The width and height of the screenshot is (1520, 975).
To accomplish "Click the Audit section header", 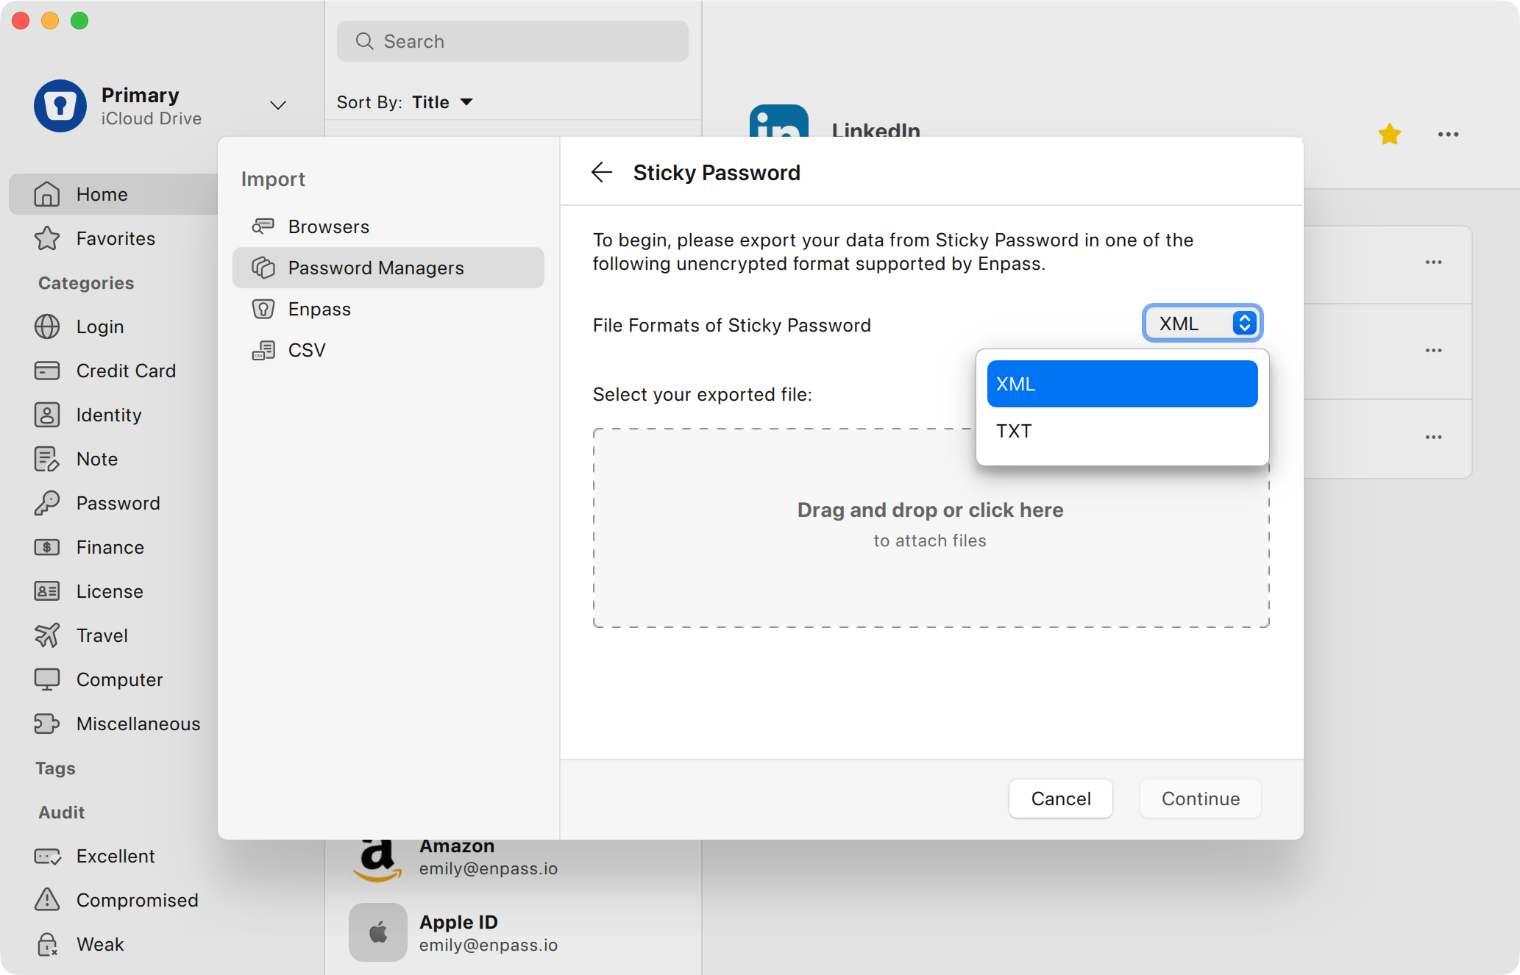I will click(x=62, y=813).
